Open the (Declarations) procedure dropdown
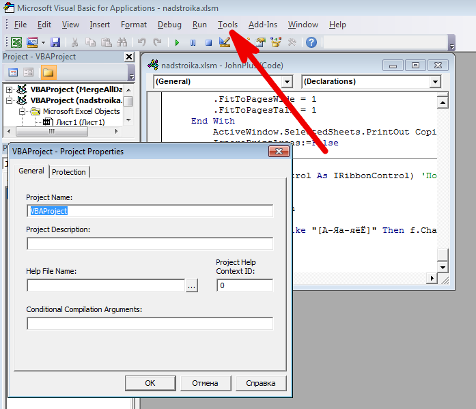Screen dimensions: 476x409 point(435,82)
